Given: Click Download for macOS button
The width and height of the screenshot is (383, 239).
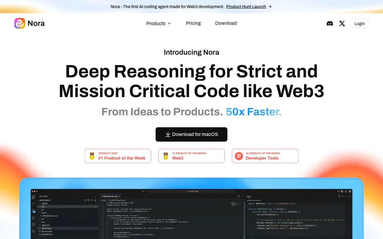Looking at the screenshot, I should (191, 134).
